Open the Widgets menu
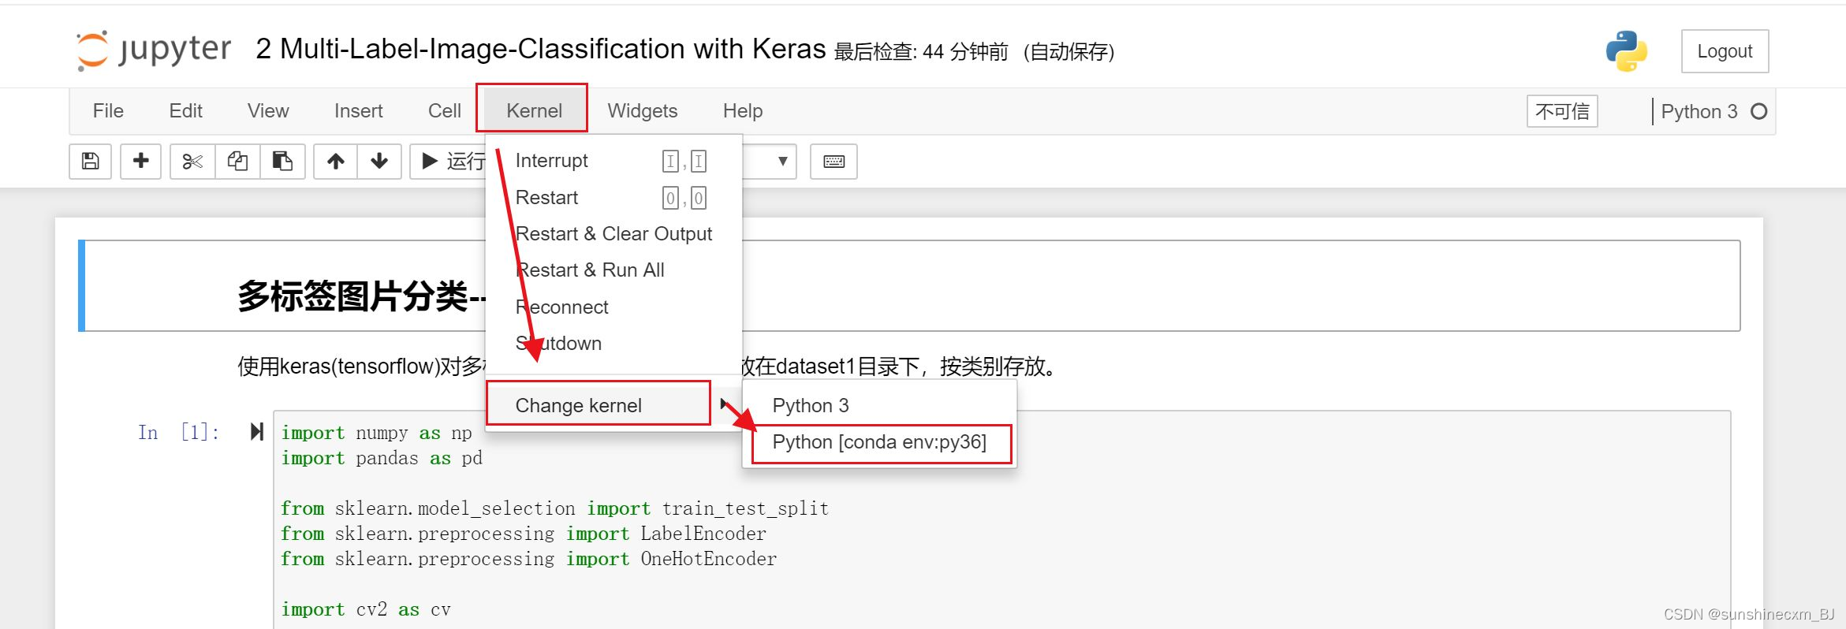The width and height of the screenshot is (1846, 629). coord(643,111)
